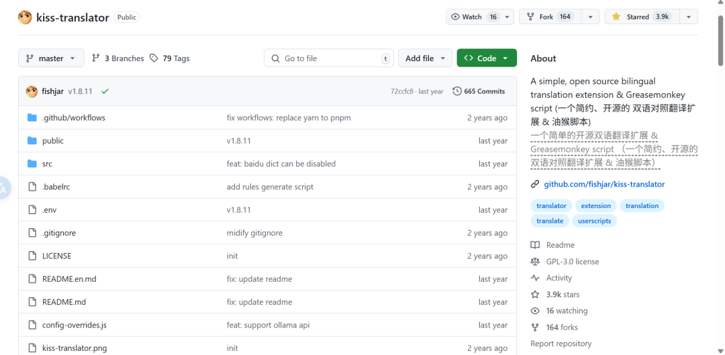This screenshot has height=355, width=725.
Task: Open the GPL-3.0 license link
Action: (x=572, y=262)
